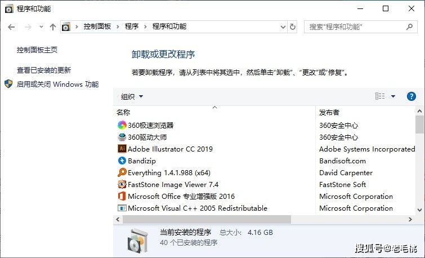
Task: Open the 查看已安装的更新 link
Action: [44, 70]
